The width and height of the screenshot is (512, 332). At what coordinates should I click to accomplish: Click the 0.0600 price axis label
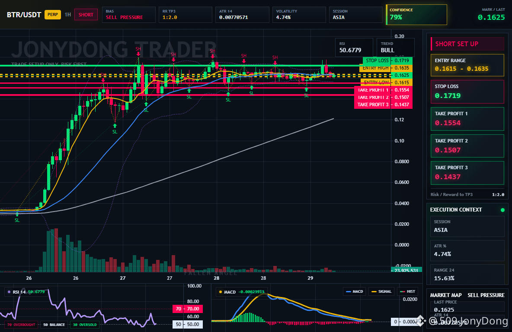[402, 182]
